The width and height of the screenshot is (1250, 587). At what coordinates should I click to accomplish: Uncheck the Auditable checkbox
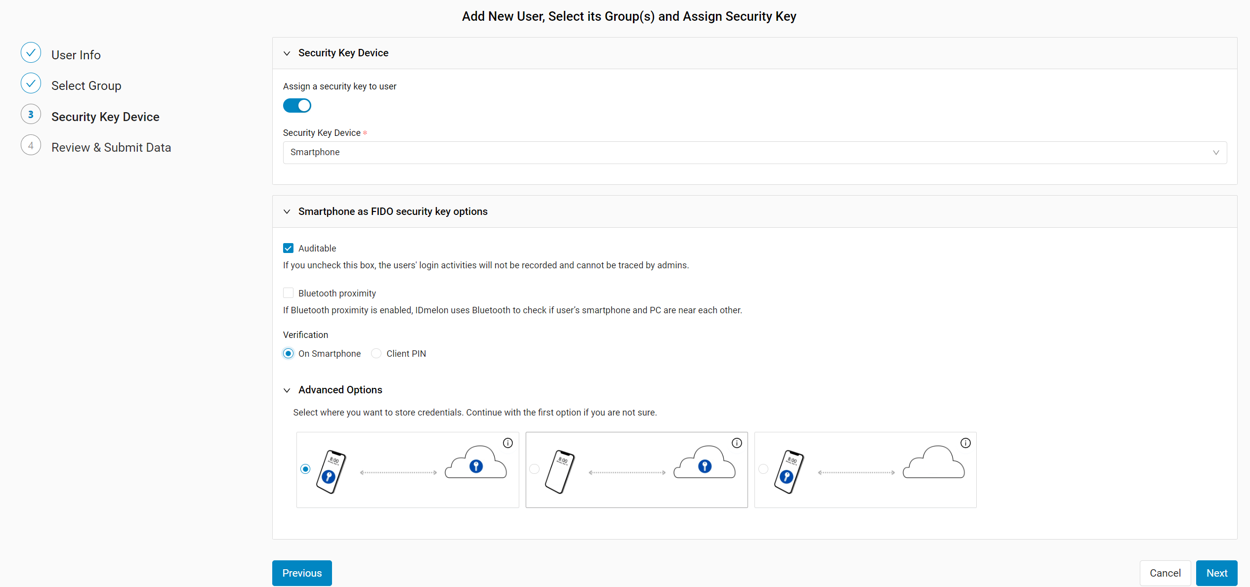pyautogui.click(x=288, y=248)
